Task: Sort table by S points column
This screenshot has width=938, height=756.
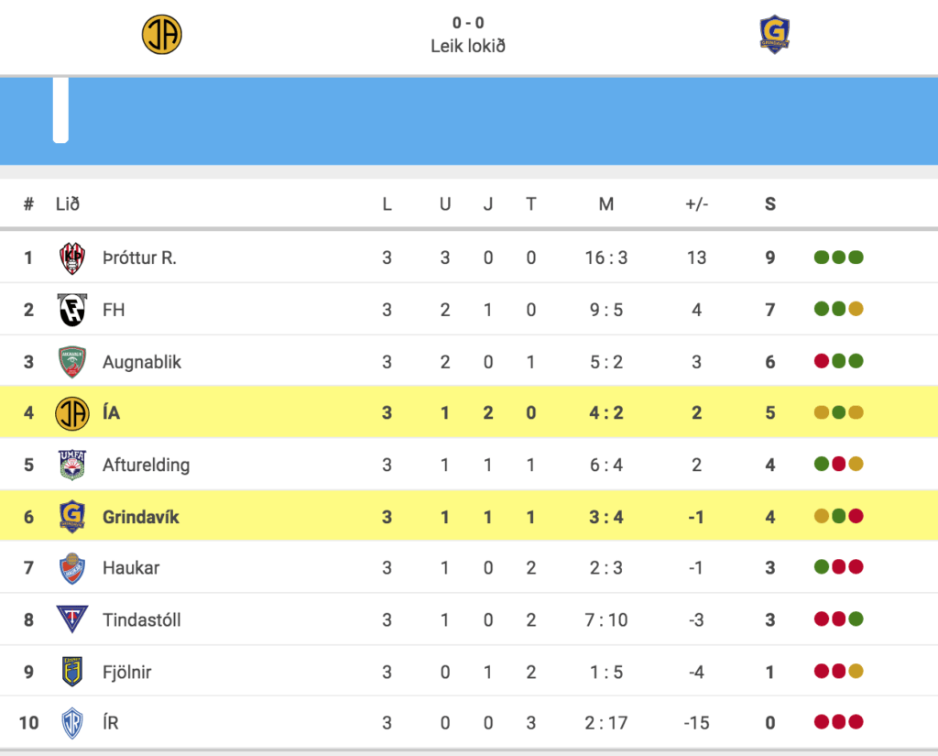Action: click(x=769, y=204)
